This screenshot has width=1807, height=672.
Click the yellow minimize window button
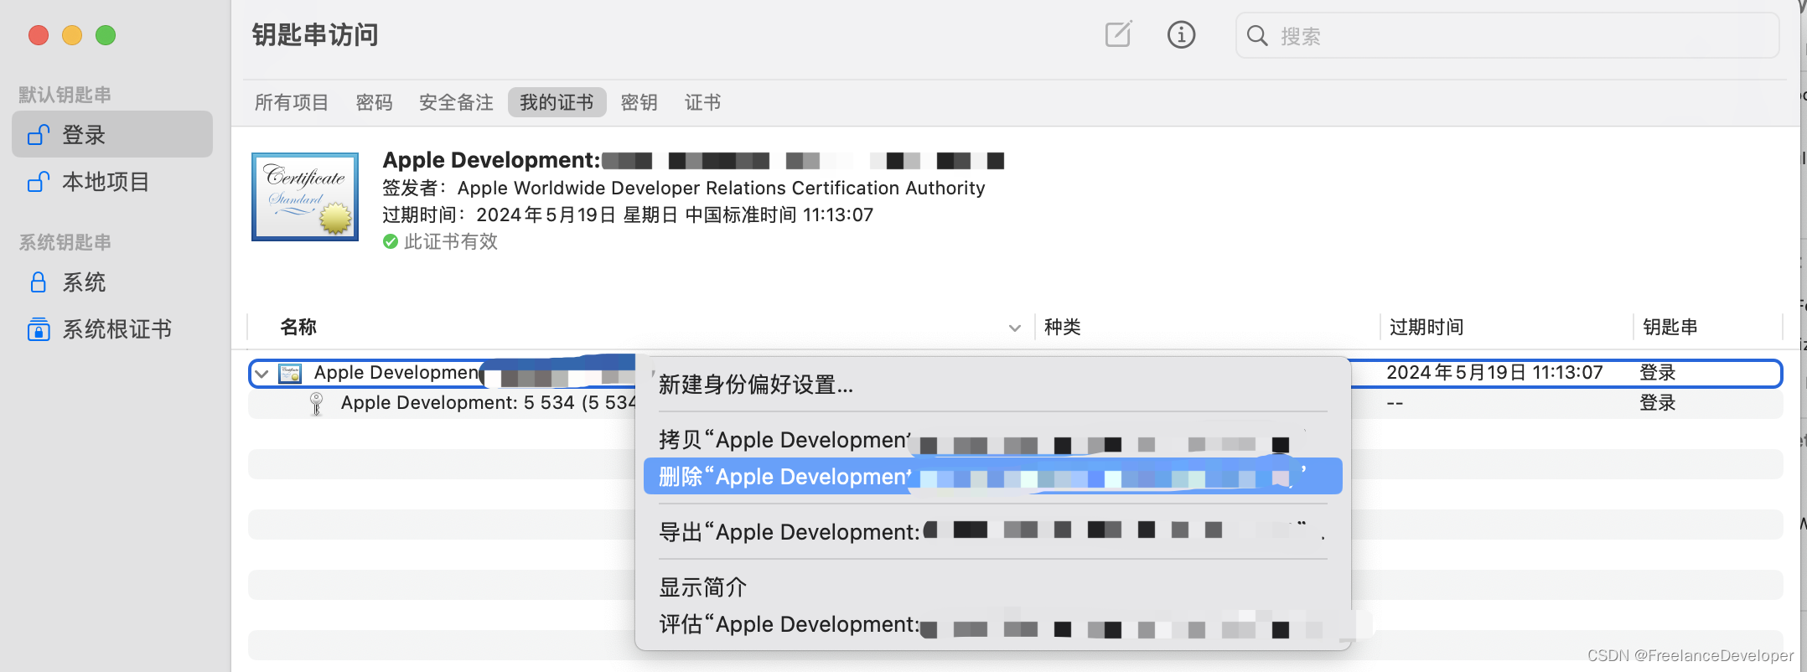pos(72,35)
